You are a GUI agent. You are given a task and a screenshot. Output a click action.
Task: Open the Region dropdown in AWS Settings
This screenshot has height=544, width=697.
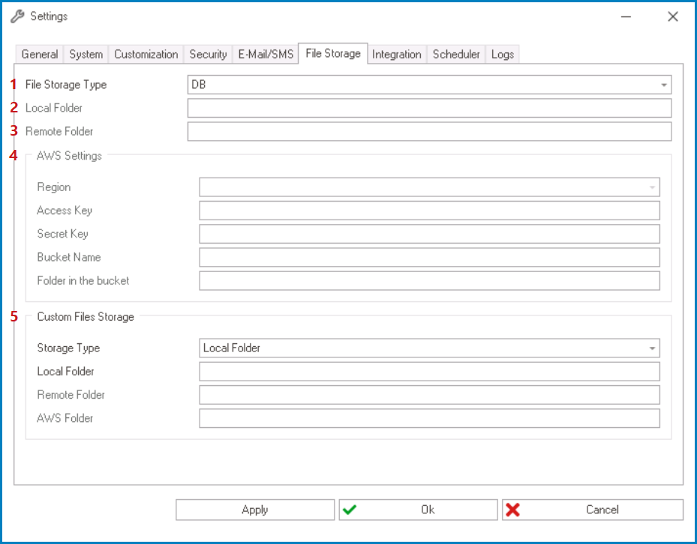point(651,187)
